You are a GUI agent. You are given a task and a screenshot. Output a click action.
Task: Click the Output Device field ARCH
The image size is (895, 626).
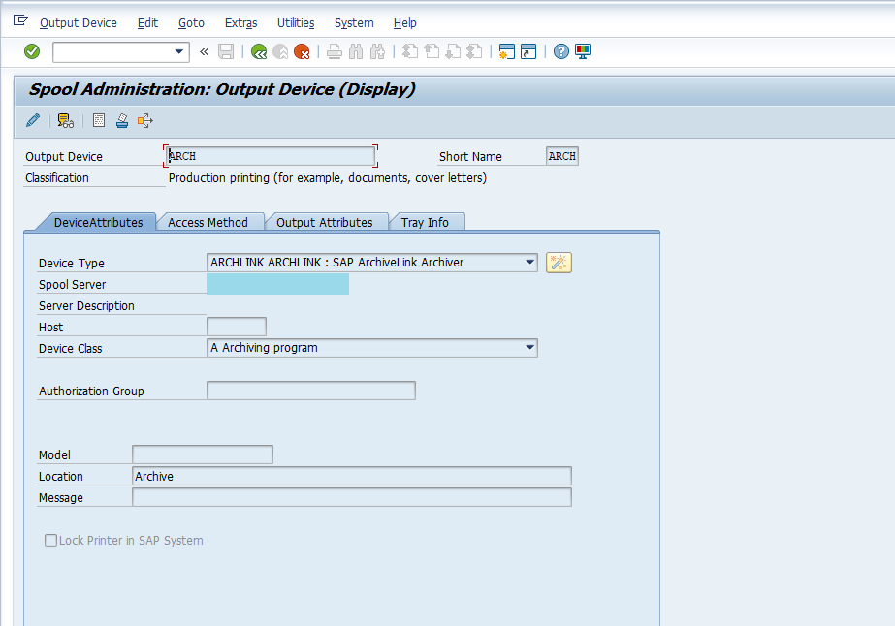point(271,156)
